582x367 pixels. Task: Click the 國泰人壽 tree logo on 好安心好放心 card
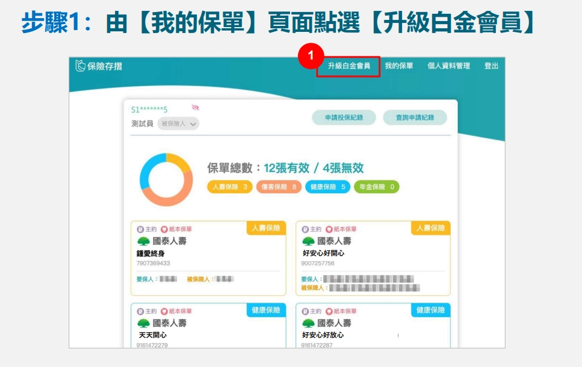[308, 324]
